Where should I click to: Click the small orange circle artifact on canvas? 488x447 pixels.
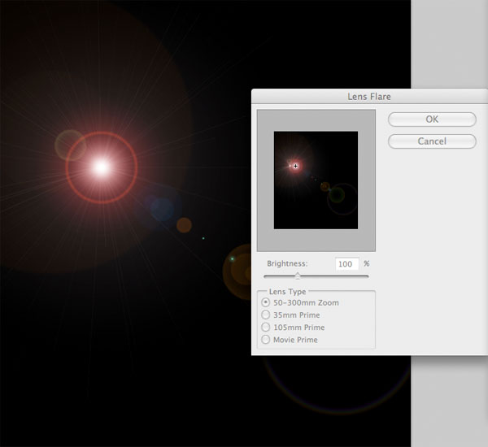[x=185, y=225]
